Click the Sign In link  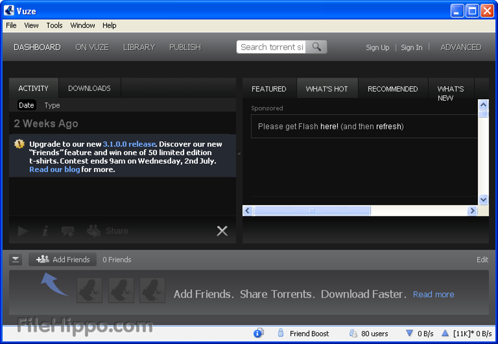point(412,47)
